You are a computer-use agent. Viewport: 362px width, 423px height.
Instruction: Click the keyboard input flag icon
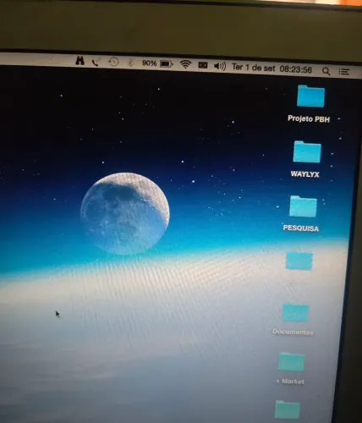coord(203,65)
